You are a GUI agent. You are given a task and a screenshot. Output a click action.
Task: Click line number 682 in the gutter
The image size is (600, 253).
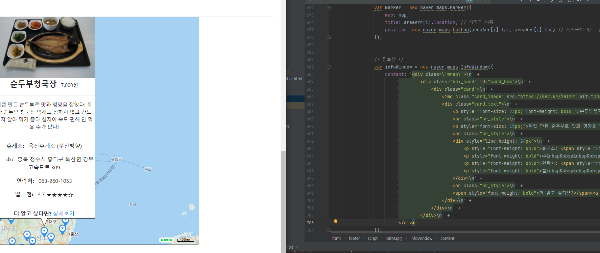310,67
